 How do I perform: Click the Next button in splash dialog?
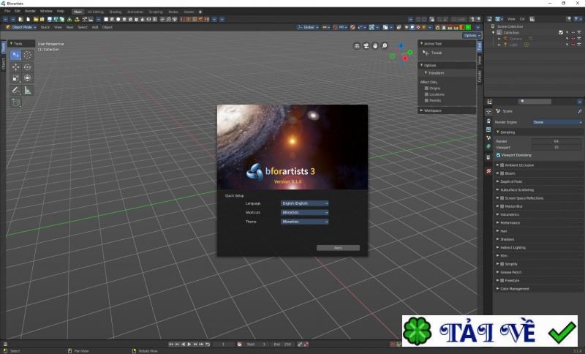point(338,248)
